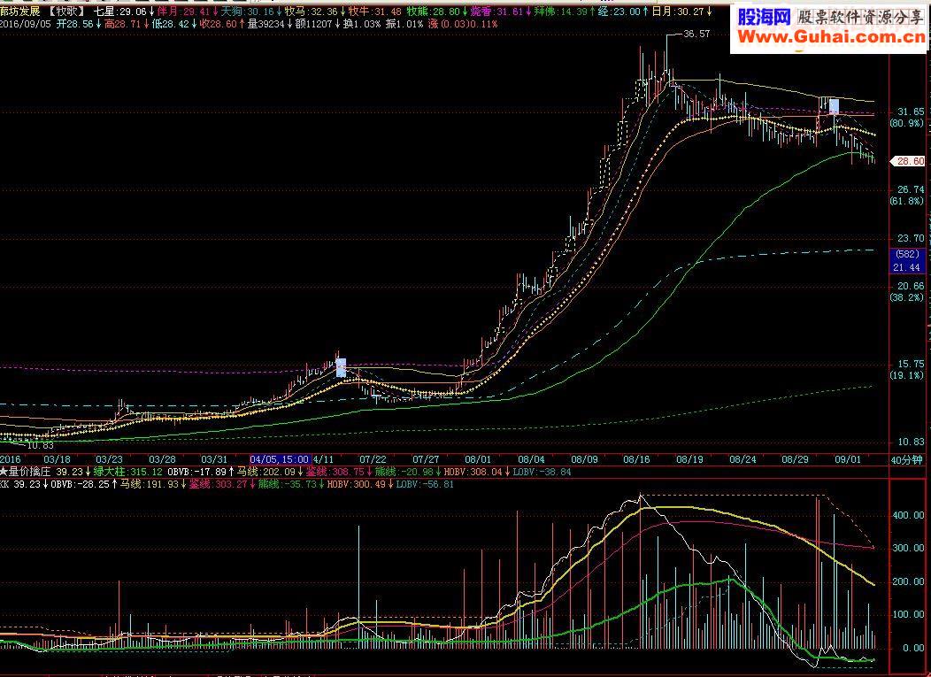The image size is (931, 677).
Task: Select the KK 39.23 indicator label
Action: click(x=20, y=484)
